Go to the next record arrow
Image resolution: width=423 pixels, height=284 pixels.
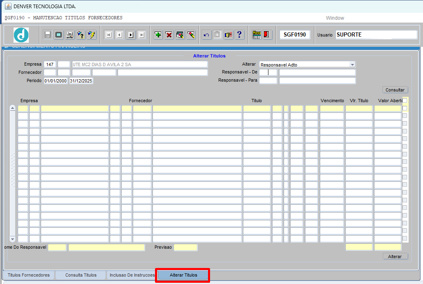(131, 35)
